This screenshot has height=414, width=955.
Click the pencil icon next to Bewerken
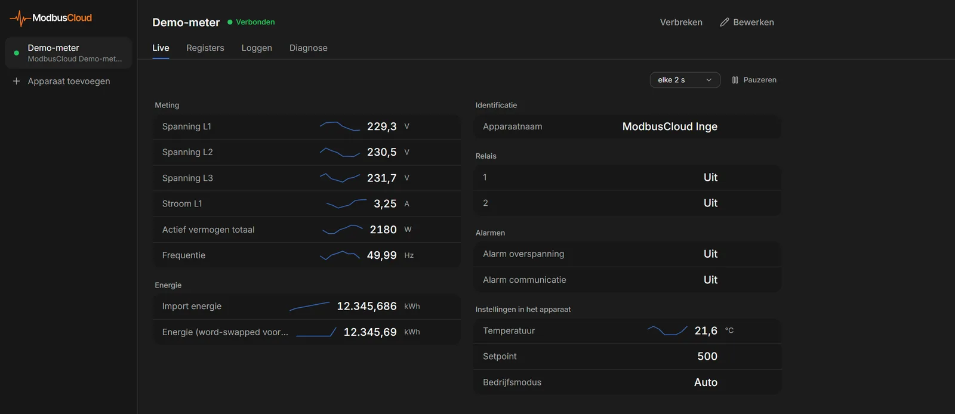pos(725,22)
